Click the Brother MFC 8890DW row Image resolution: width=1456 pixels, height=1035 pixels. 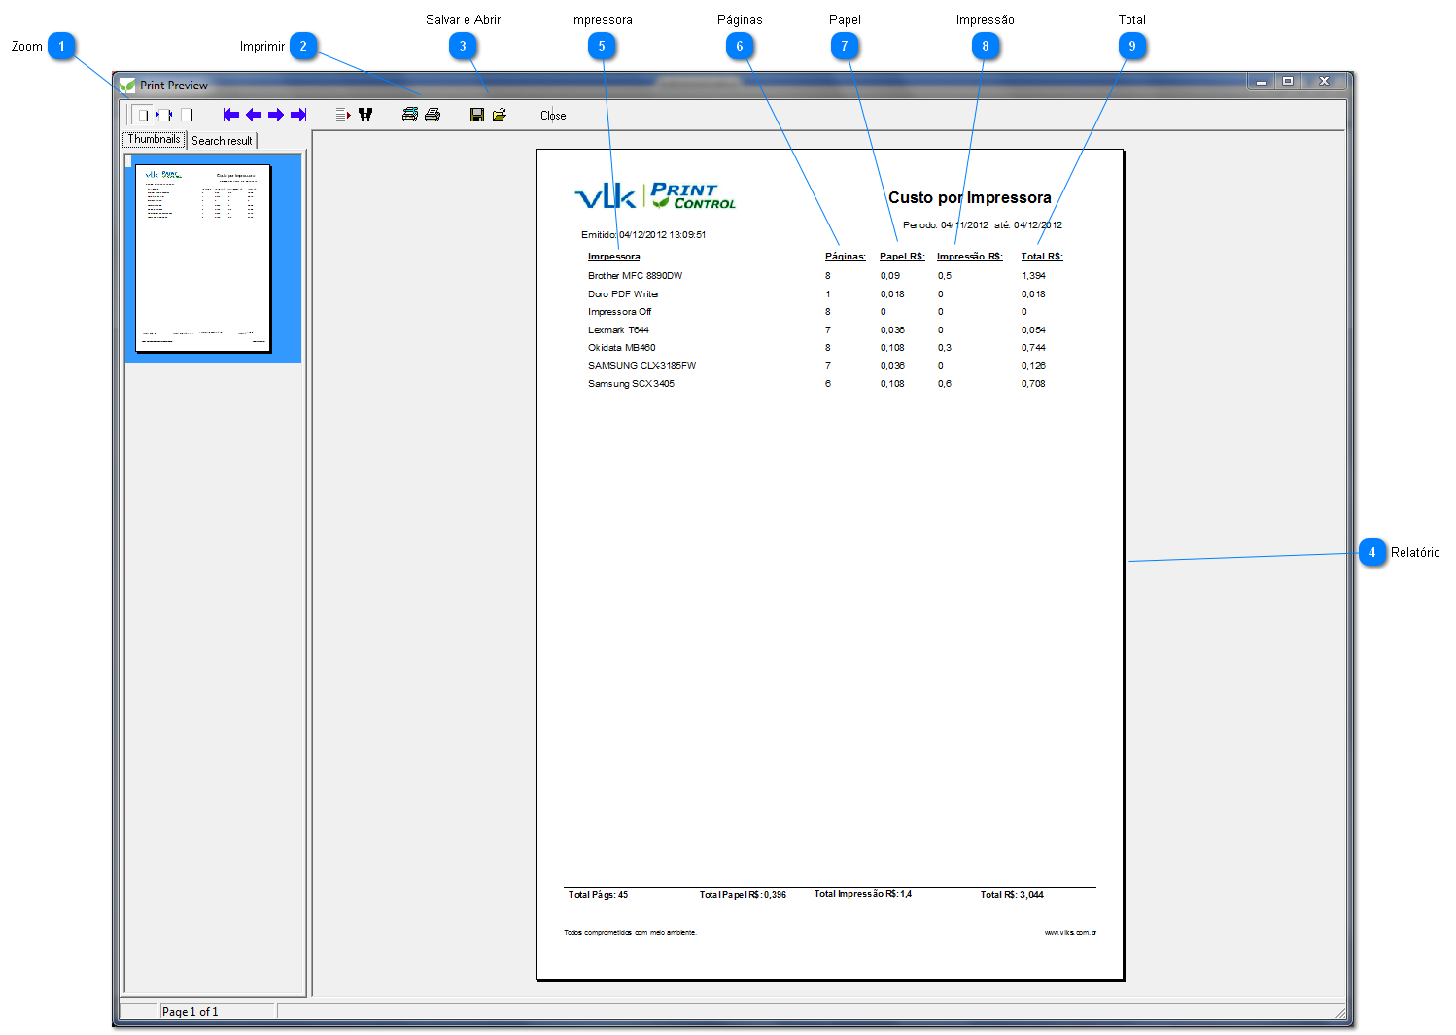(x=816, y=276)
